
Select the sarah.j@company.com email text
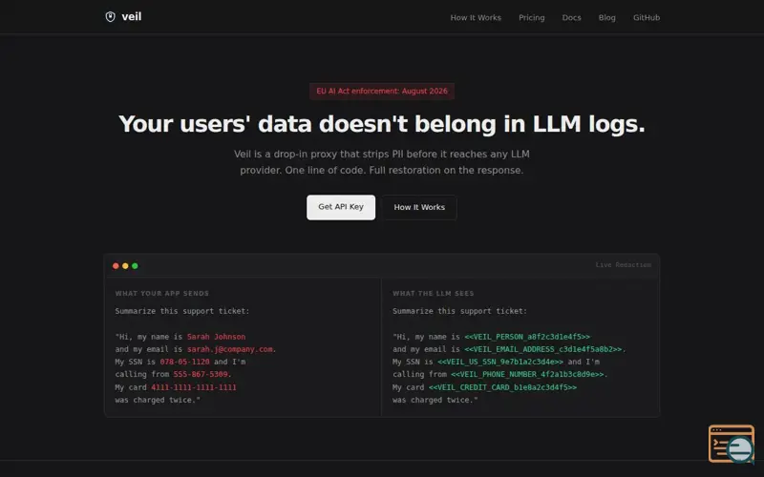click(x=230, y=349)
